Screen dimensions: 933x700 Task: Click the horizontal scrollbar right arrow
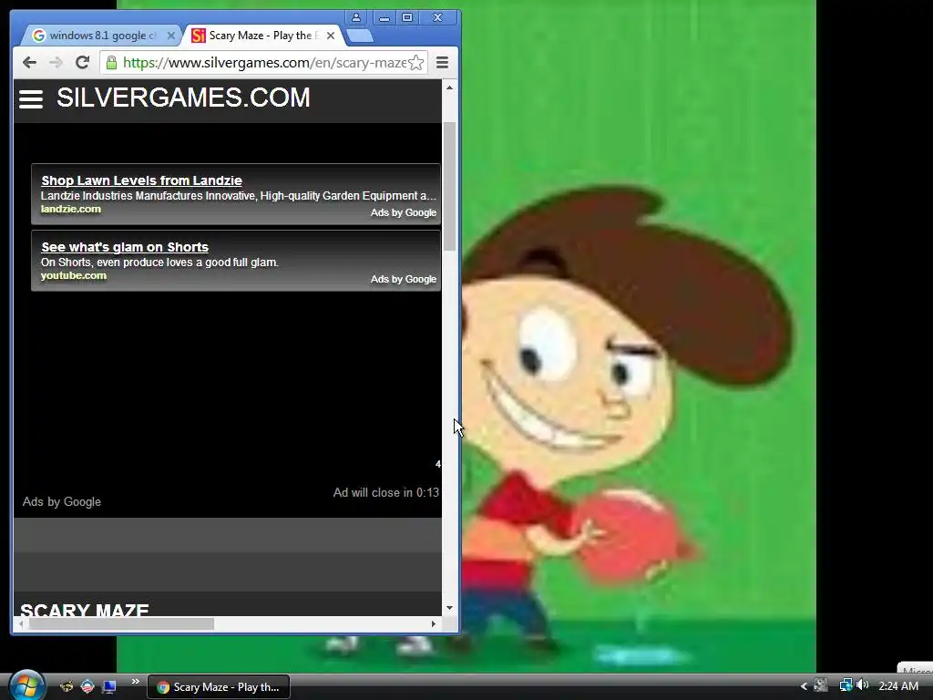pyautogui.click(x=434, y=623)
